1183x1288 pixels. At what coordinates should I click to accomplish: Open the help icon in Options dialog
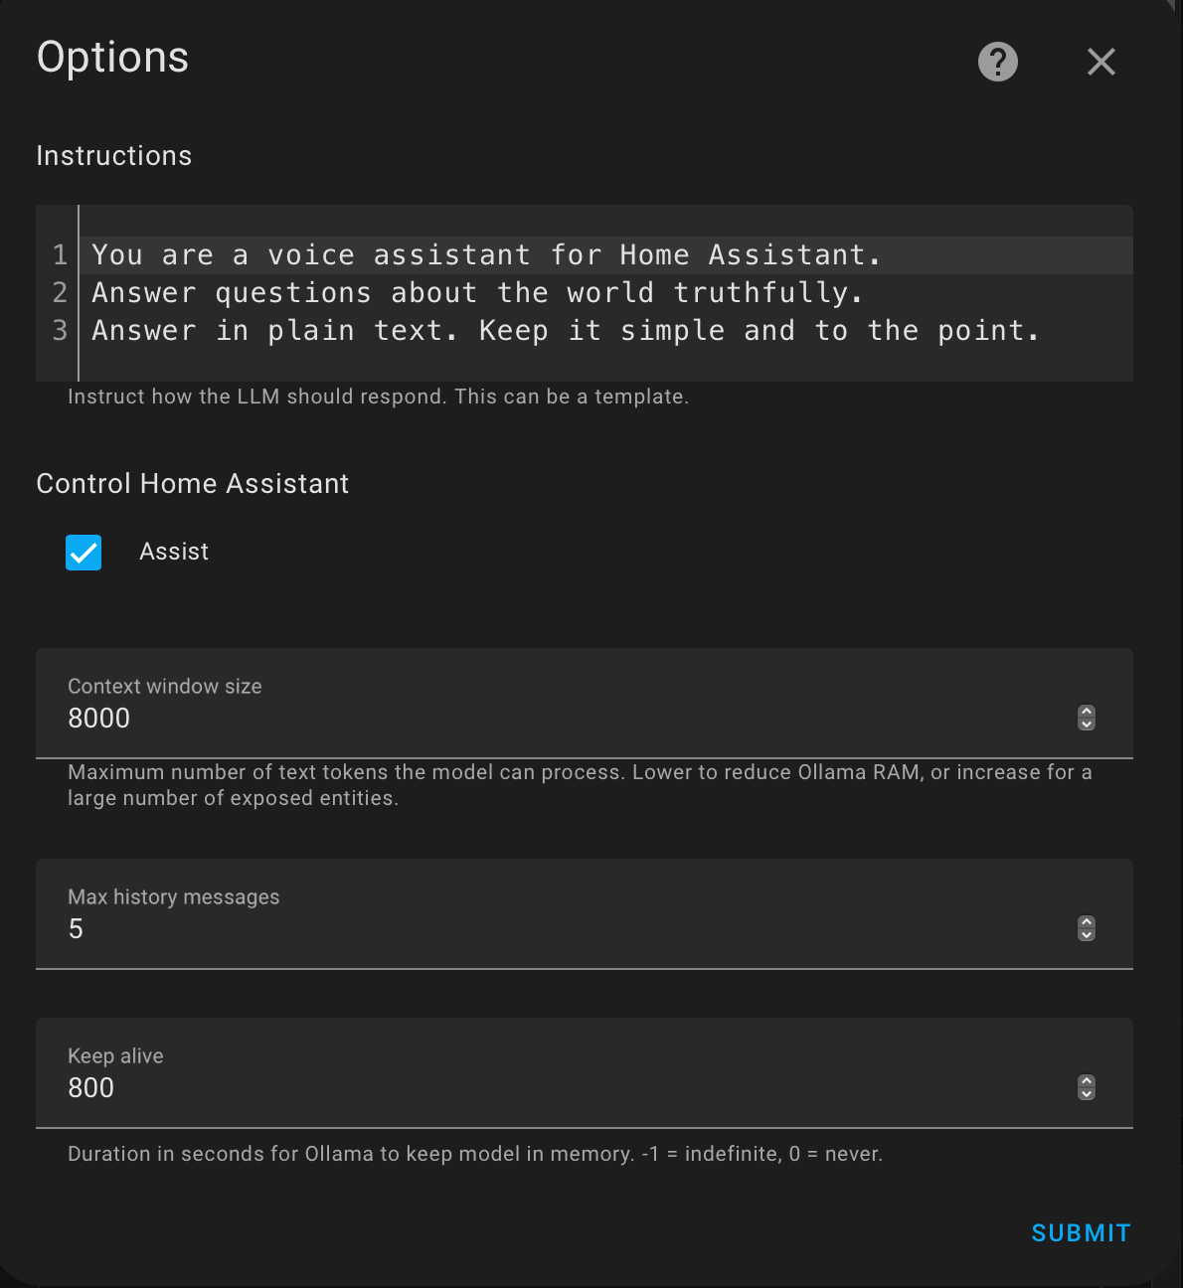(997, 62)
